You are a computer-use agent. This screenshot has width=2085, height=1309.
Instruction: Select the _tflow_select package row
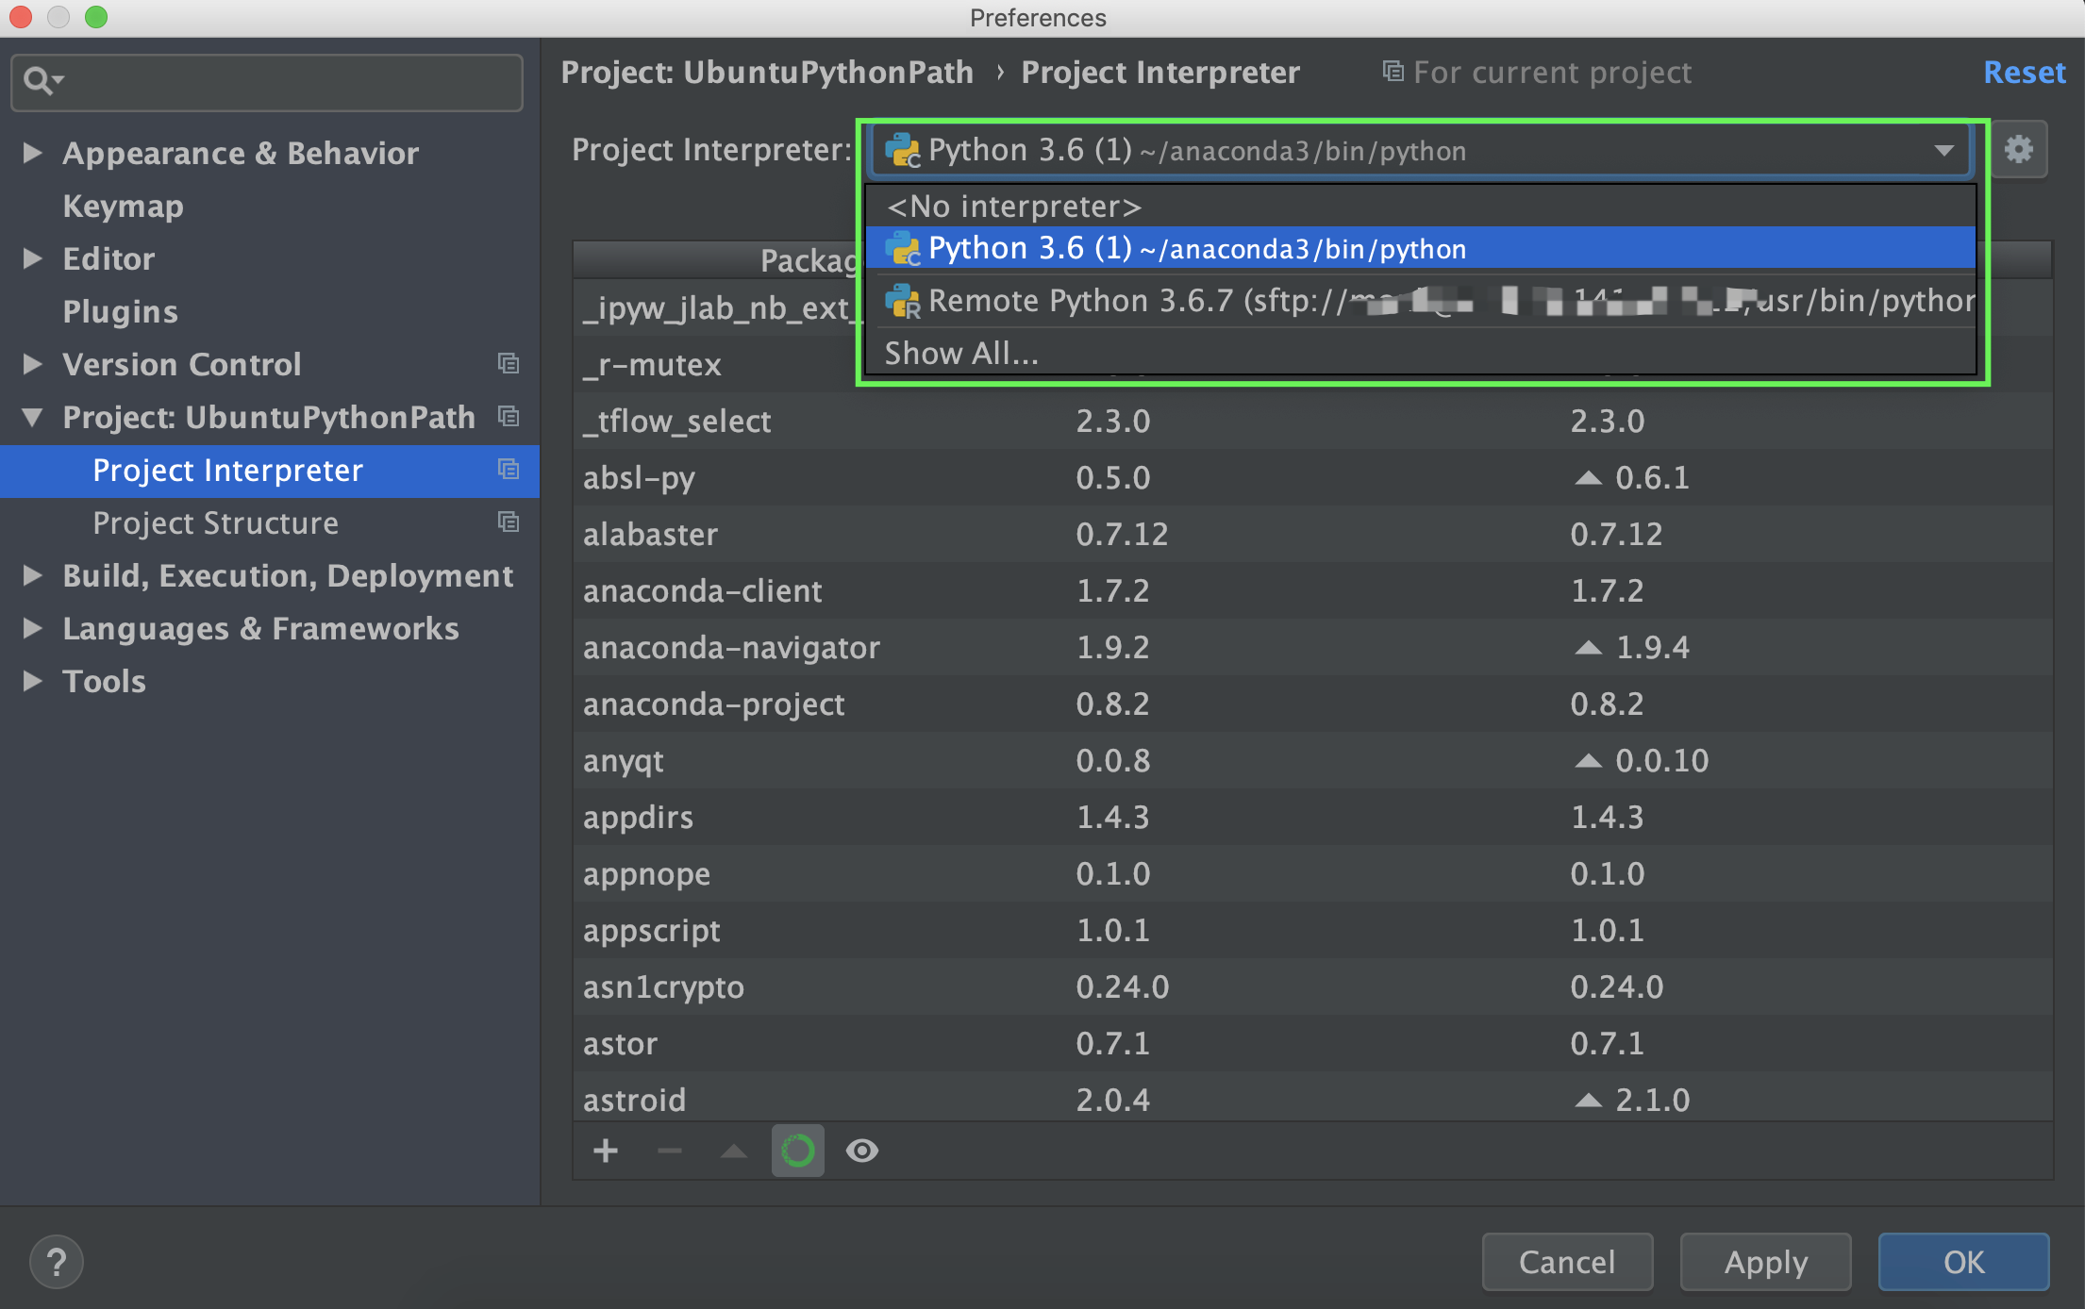[1312, 421]
